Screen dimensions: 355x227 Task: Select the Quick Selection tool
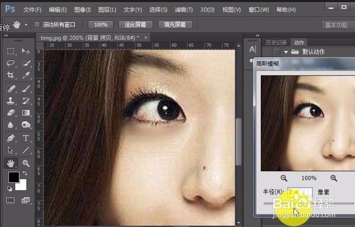(26, 63)
